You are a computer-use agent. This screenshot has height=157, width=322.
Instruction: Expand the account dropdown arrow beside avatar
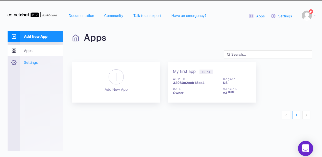(315, 16)
